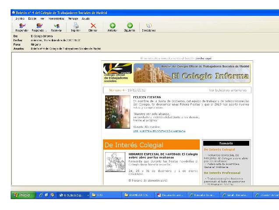The image size is (279, 210).
Task: Click the 'FELICES FIESTAS' heading
Action: [147, 97]
